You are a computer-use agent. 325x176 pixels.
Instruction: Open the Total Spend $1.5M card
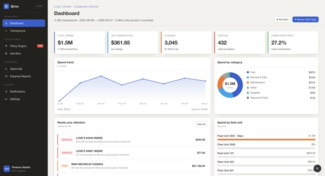(79, 42)
